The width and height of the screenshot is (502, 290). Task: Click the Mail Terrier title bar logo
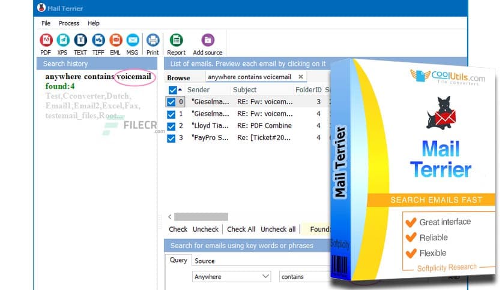pyautogui.click(x=41, y=7)
